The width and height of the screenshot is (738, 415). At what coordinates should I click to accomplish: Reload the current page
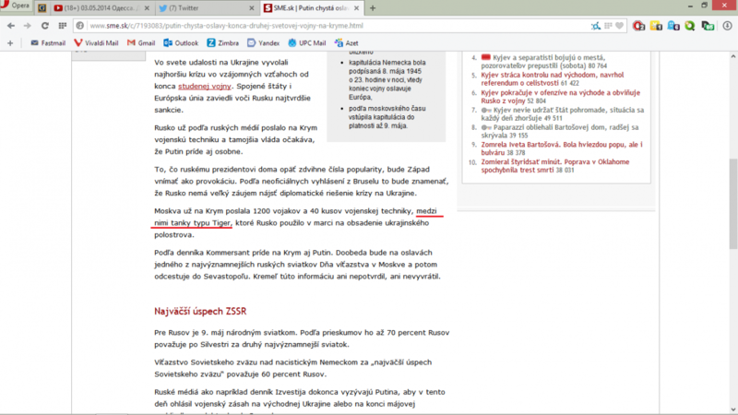coord(44,26)
